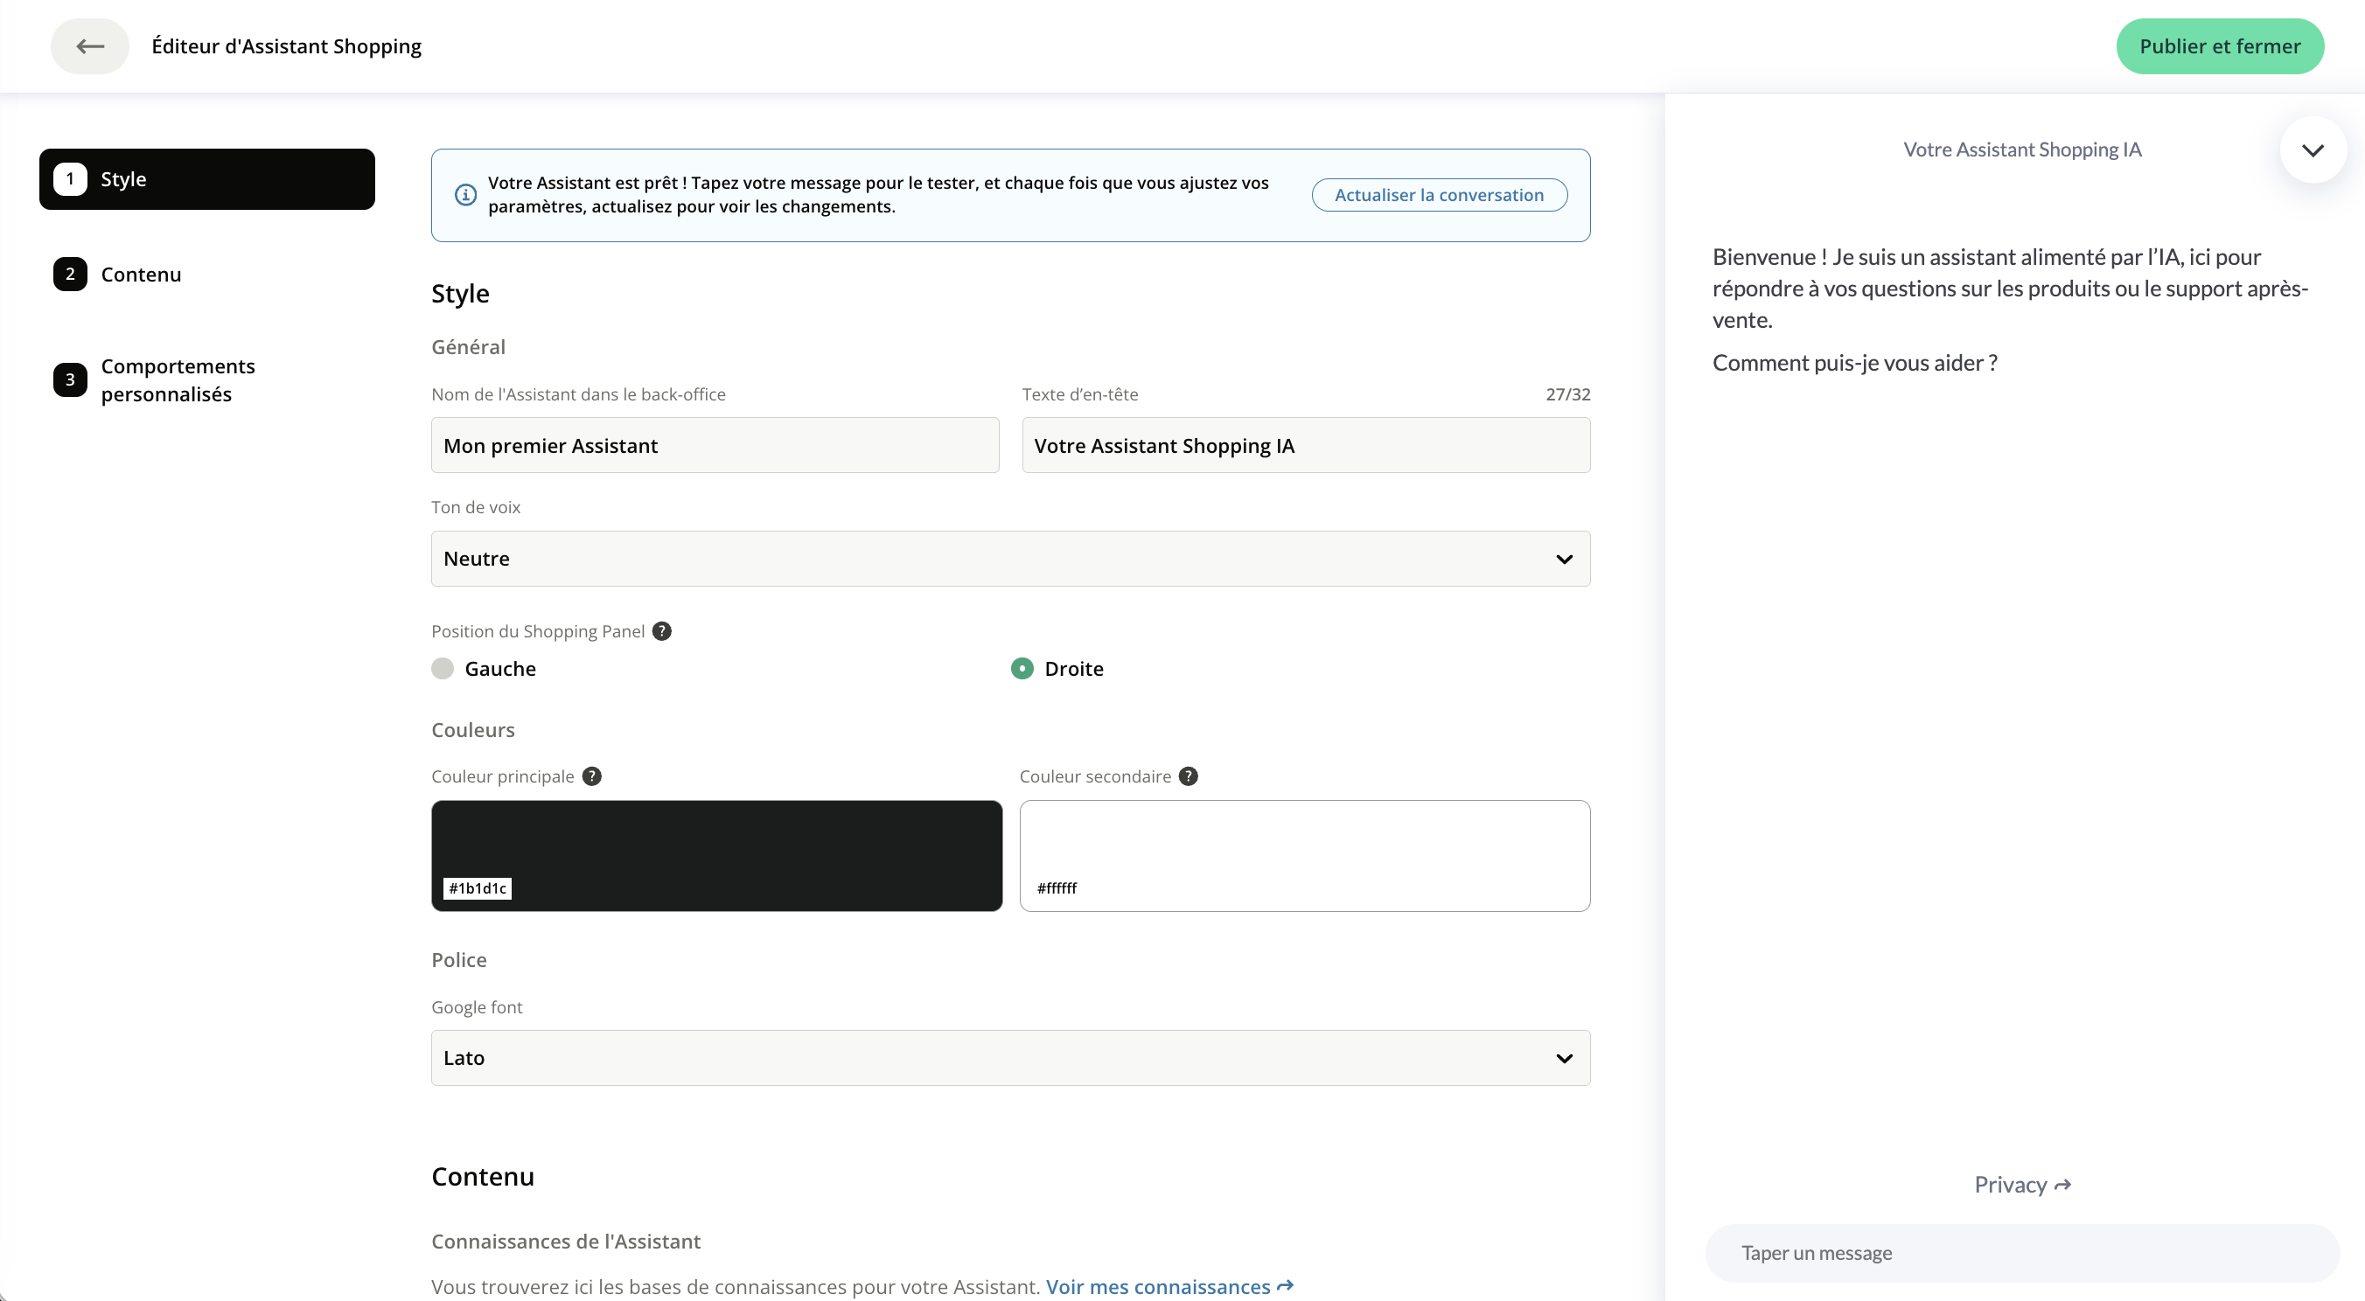This screenshot has width=2365, height=1301.
Task: Click Publier et fermer button
Action: point(2219,45)
